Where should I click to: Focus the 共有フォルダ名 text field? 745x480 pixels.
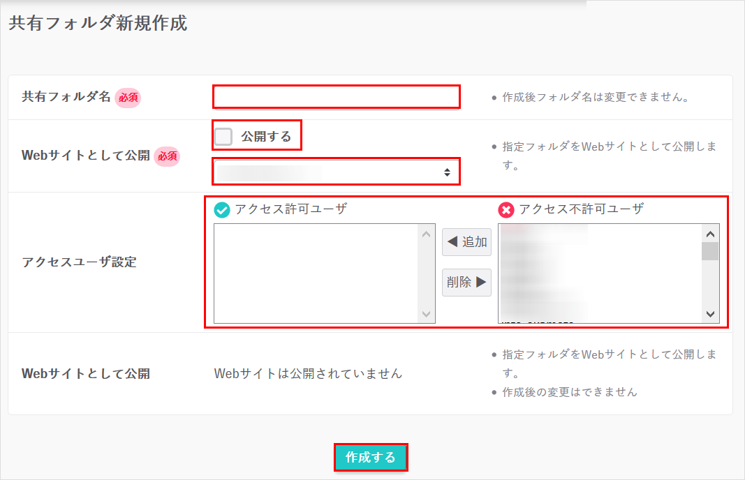click(337, 97)
